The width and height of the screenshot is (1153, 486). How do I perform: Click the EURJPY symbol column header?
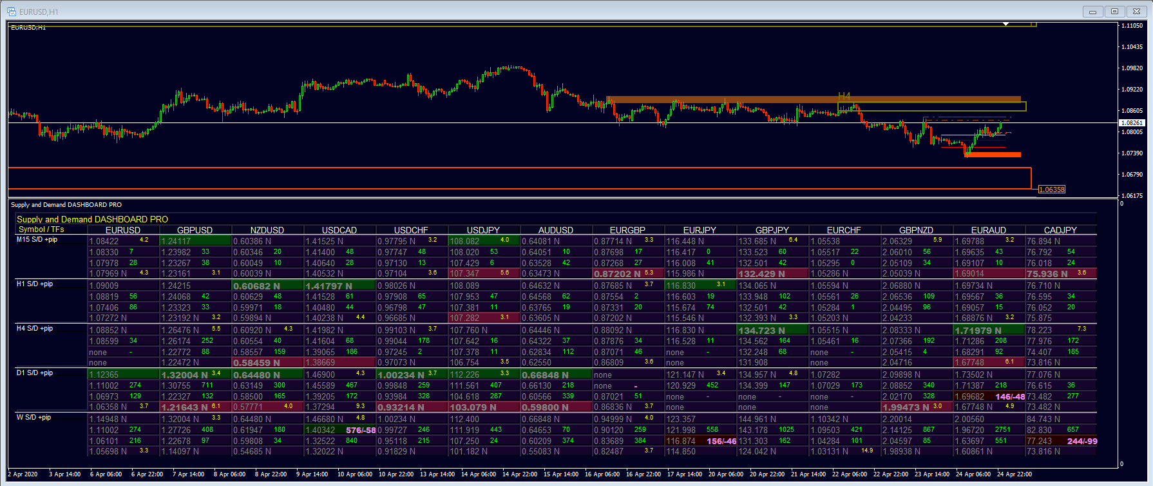coord(700,230)
